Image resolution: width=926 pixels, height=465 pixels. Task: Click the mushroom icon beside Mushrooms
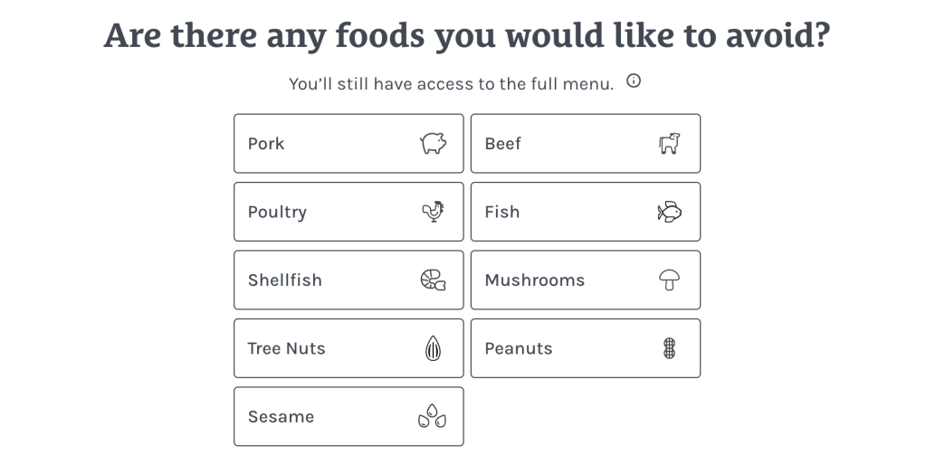[x=669, y=280]
